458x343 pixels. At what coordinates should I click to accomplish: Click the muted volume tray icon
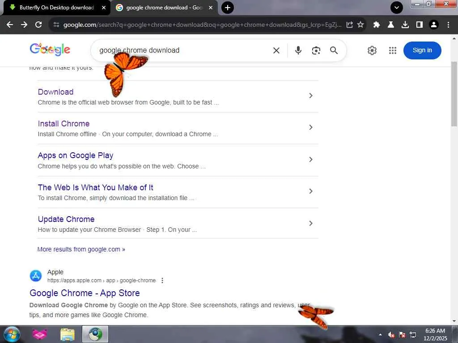pos(391,335)
